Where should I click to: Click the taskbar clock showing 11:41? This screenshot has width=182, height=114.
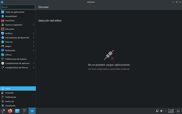(171, 111)
